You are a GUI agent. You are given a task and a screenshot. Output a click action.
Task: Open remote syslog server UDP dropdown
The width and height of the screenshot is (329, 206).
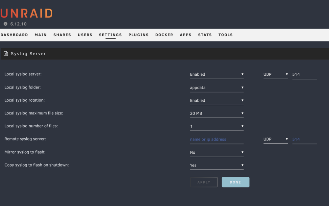(275, 139)
